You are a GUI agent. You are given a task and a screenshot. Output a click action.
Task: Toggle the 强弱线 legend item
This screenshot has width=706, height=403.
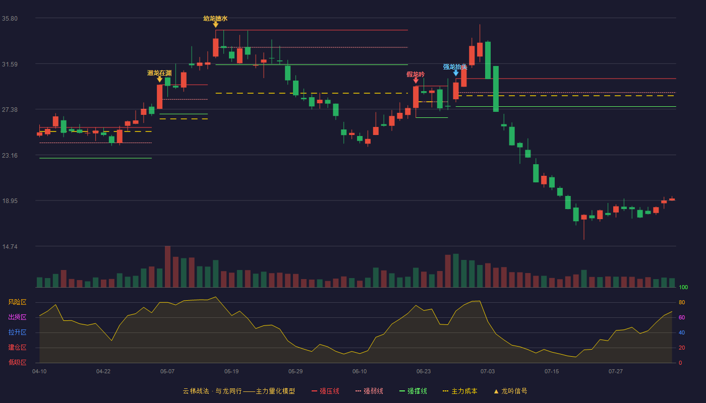(x=369, y=391)
